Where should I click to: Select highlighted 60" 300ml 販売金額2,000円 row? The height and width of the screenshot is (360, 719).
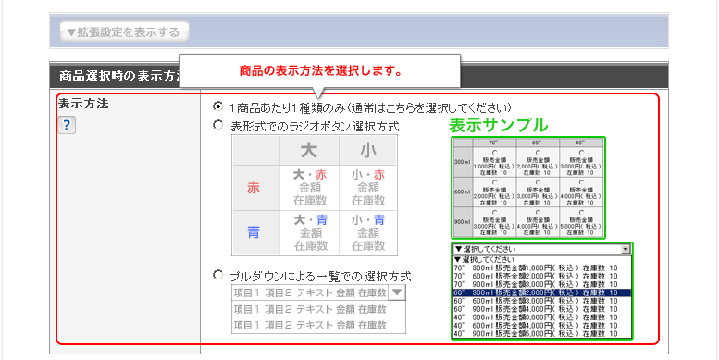click(542, 292)
